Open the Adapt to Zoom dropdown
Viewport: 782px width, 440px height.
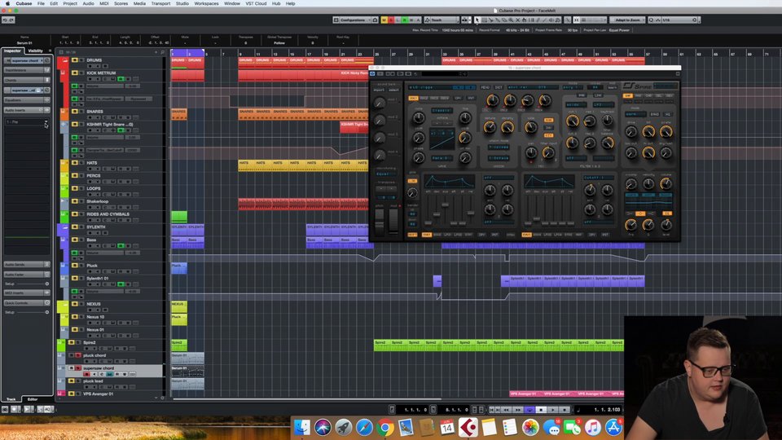(x=628, y=20)
